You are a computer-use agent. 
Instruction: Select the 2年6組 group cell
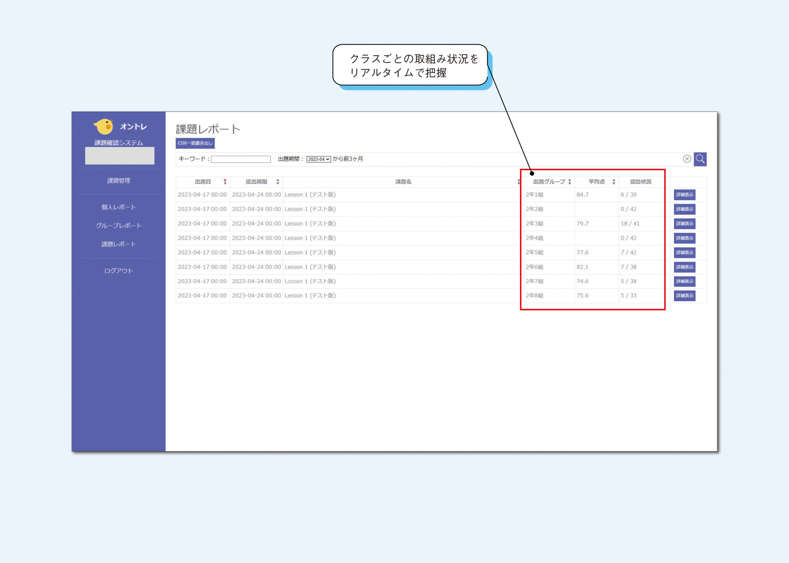coord(549,267)
